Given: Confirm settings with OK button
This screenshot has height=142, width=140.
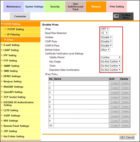Looking at the screenshot, I should (x=122, y=137).
